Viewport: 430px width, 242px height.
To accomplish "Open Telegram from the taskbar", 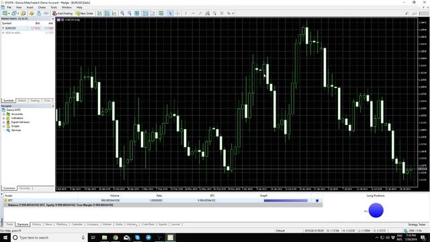I will (x=148, y=237).
